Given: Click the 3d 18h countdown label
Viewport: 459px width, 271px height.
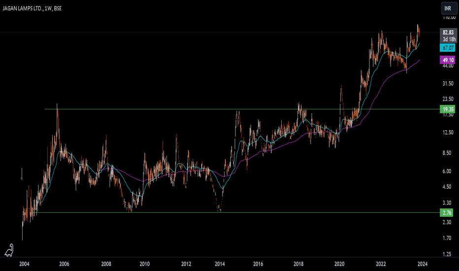Looking at the screenshot, I should 448,39.
